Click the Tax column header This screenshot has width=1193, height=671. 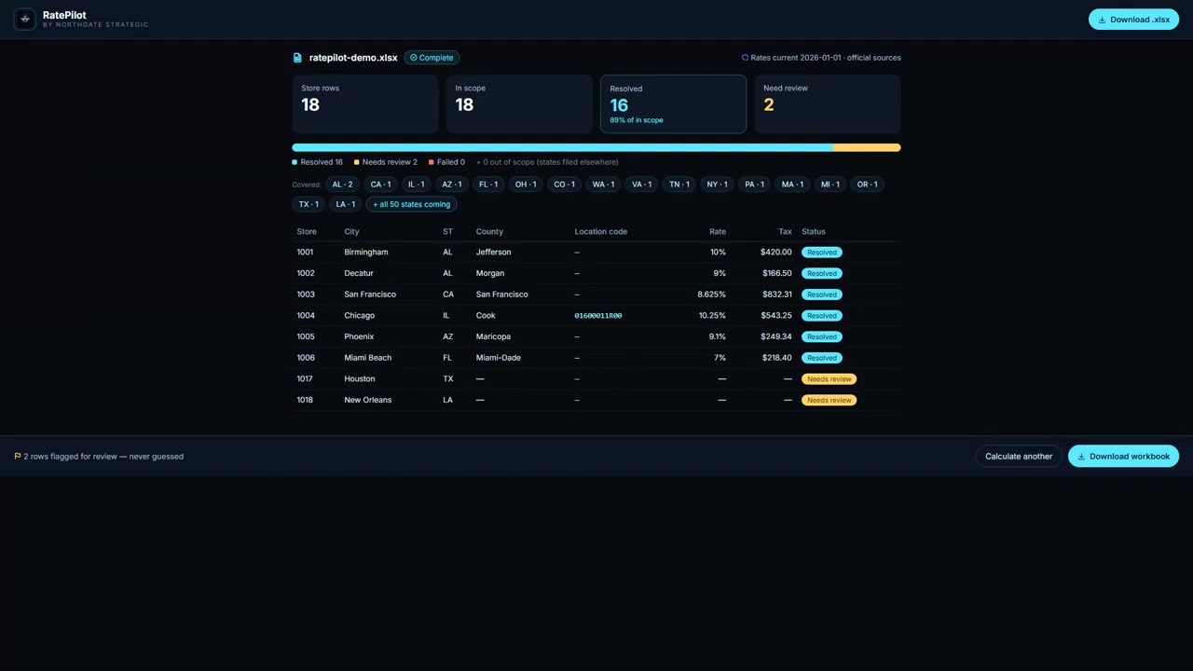tap(785, 231)
